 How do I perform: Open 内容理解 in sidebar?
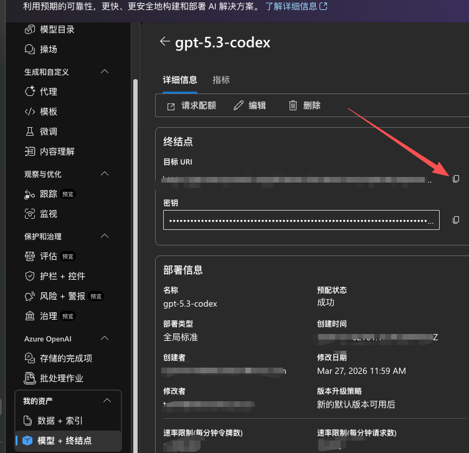57,151
